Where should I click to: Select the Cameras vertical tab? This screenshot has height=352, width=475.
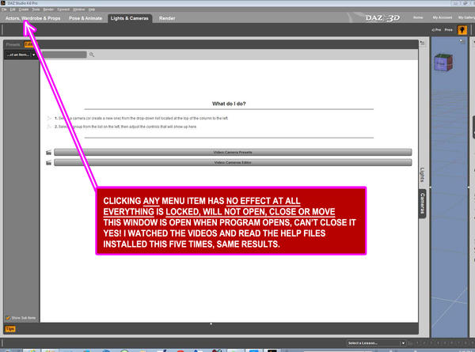(422, 203)
